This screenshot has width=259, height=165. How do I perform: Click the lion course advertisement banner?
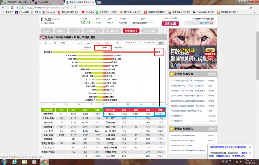coord(193,48)
